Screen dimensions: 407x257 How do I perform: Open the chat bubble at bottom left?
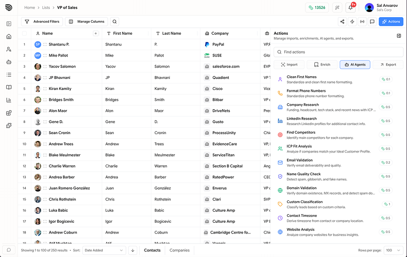pos(9,250)
